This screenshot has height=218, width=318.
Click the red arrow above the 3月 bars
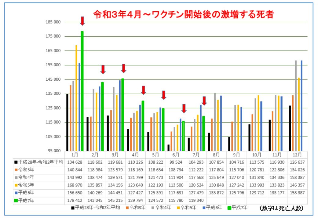coord(123,68)
